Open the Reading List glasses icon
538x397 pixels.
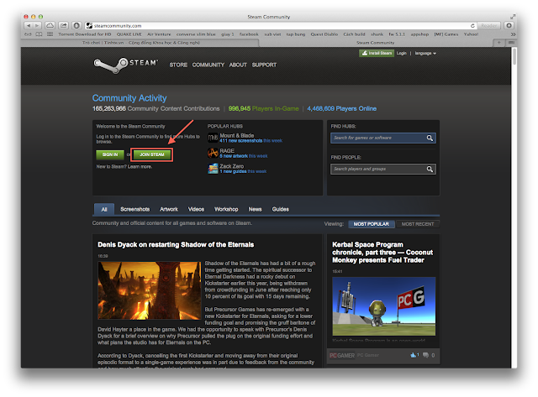(28, 34)
